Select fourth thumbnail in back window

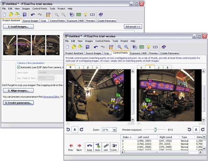tap(53, 45)
